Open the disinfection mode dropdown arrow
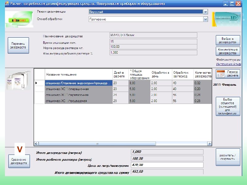Viewport: 247px width, 185px height. [205, 12]
